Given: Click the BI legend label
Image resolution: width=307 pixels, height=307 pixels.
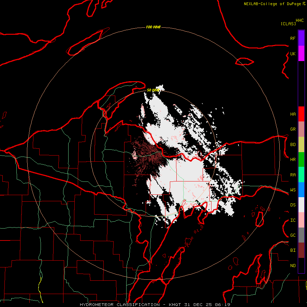Looking at the screenshot, I should tap(293, 250).
